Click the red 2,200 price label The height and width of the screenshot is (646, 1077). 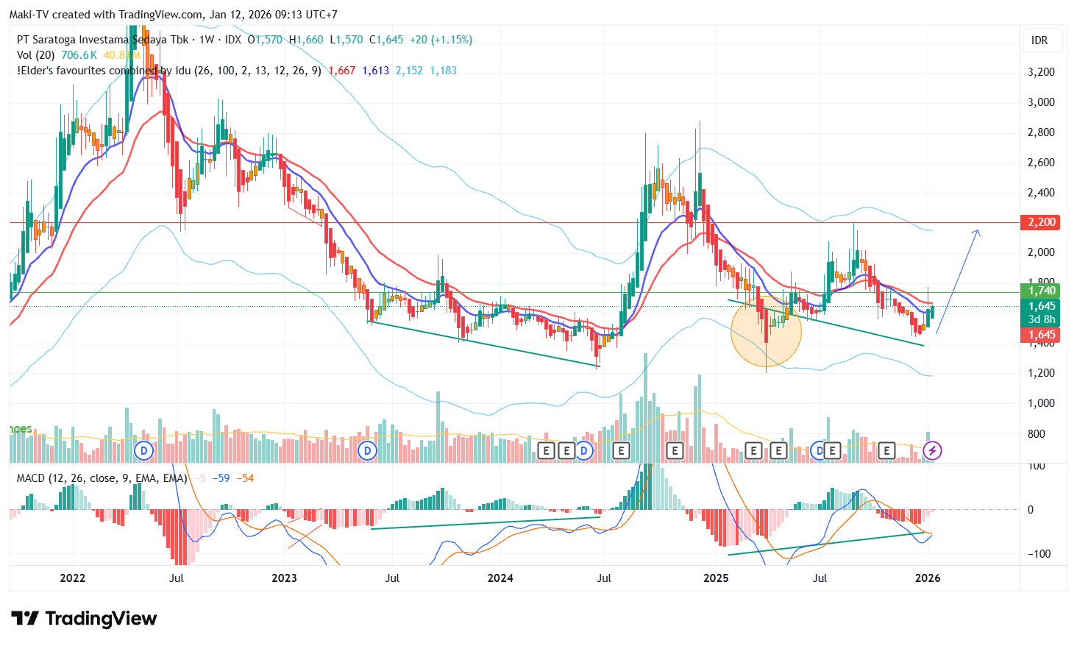tap(1042, 222)
